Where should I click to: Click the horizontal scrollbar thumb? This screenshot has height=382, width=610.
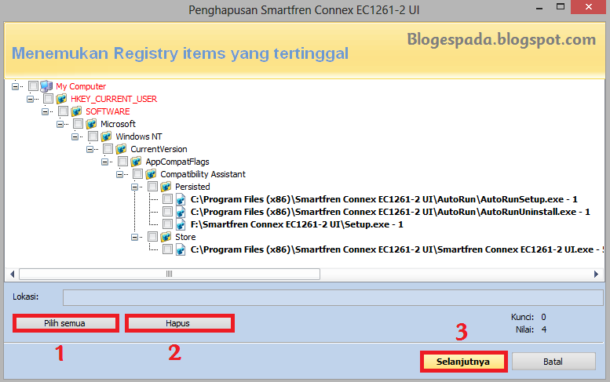tap(170, 274)
